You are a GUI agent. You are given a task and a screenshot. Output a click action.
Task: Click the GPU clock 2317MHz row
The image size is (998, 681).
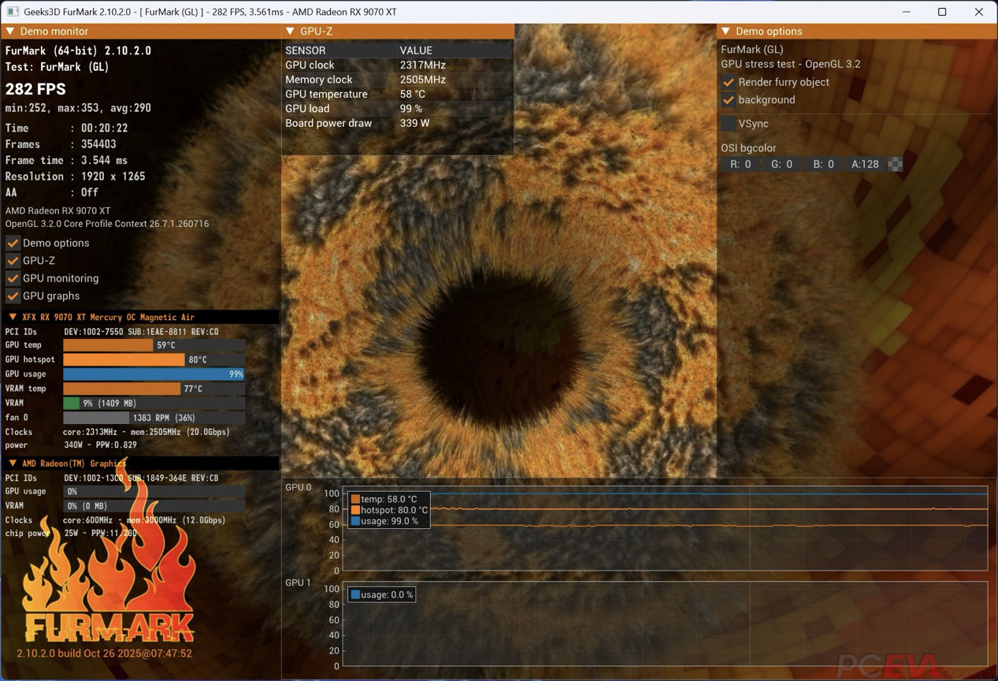click(x=398, y=65)
